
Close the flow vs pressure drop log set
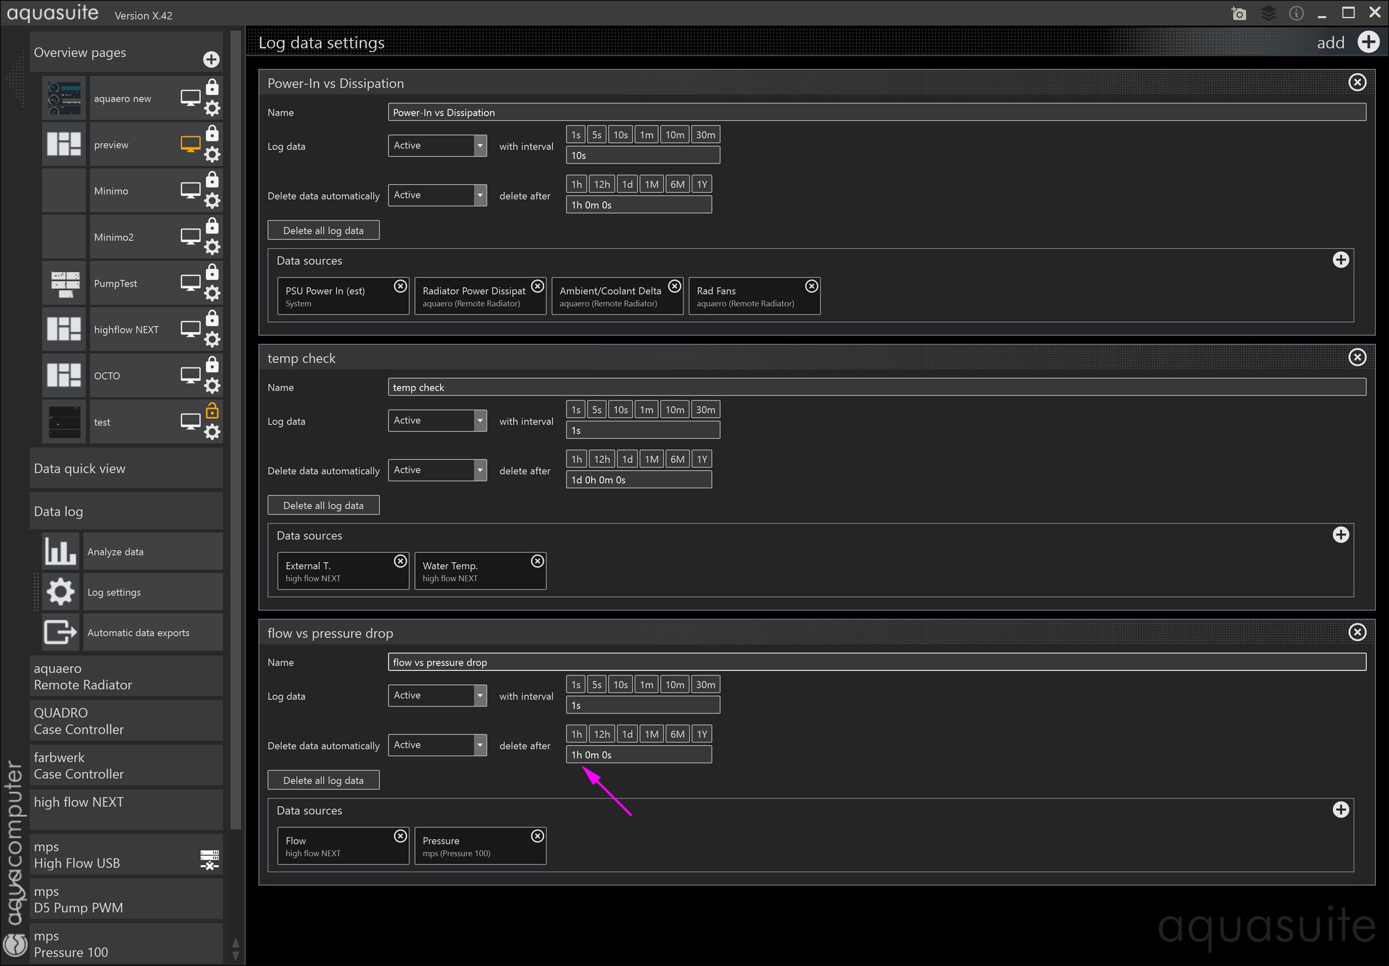click(1357, 632)
